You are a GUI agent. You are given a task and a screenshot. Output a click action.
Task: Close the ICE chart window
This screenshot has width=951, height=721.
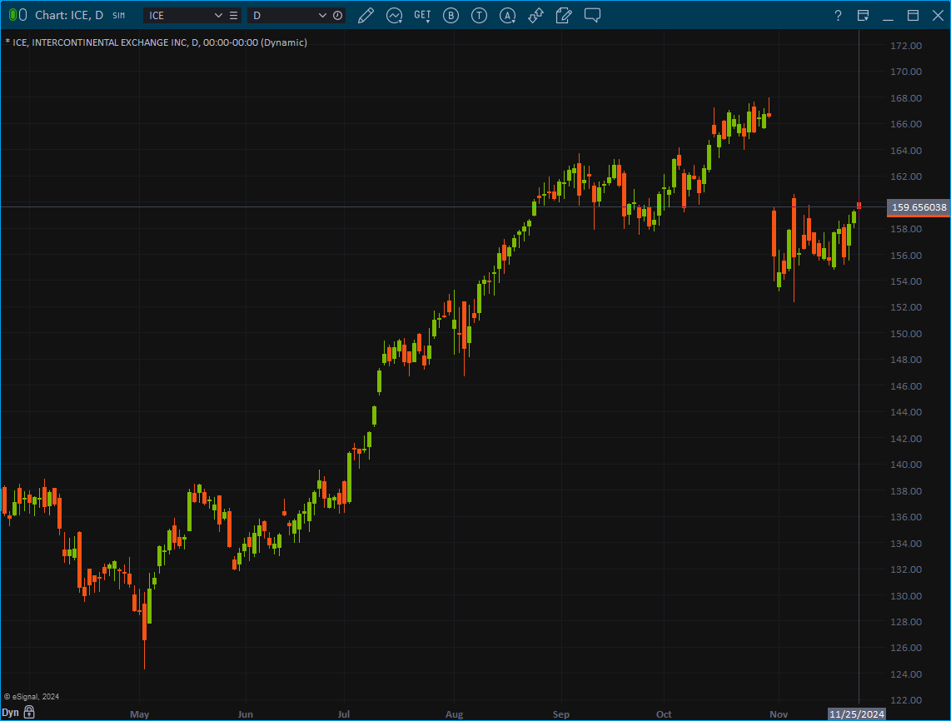point(938,16)
